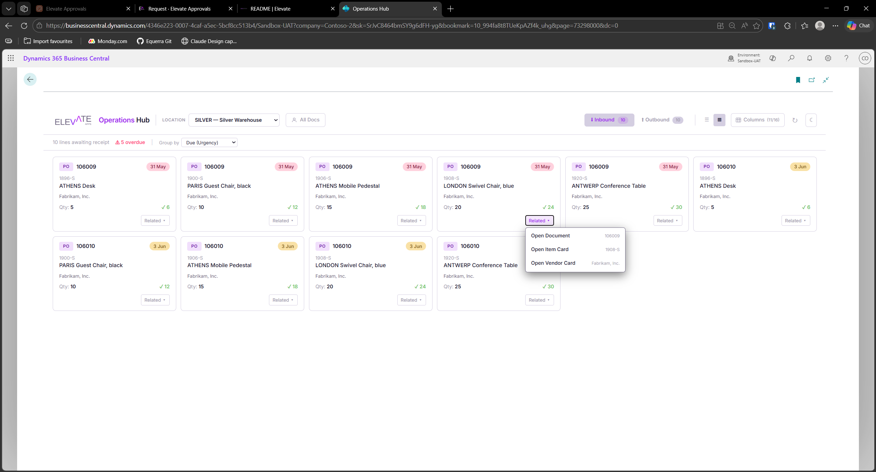Expand Related on PO 106010 ATHENS Mobile Pedestal card
This screenshot has width=876, height=472.
point(283,300)
